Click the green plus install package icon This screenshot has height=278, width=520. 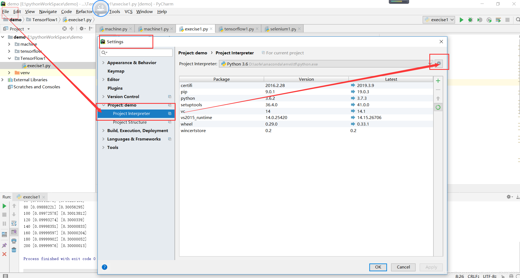438,81
